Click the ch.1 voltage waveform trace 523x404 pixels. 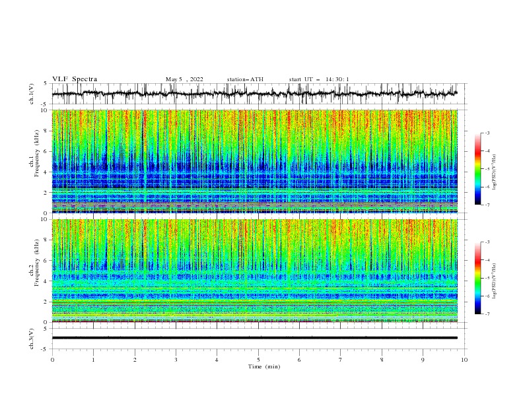pyautogui.click(x=254, y=94)
